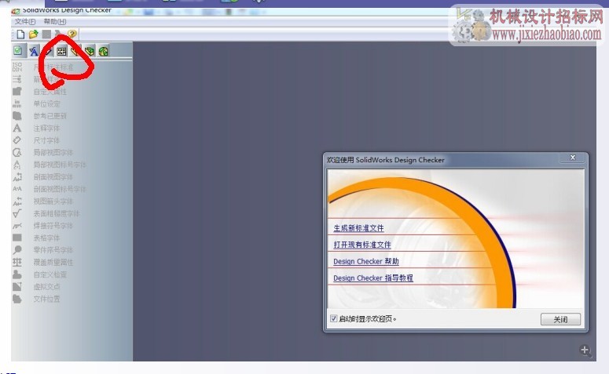Screen dimensions: 609x374
Task: Select the in/mm 单位设定 icon
Action: [x=17, y=103]
